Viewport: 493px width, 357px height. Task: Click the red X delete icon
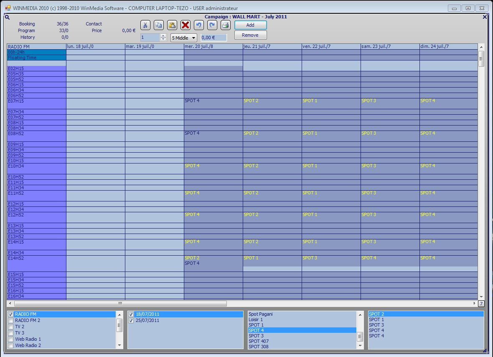point(186,25)
